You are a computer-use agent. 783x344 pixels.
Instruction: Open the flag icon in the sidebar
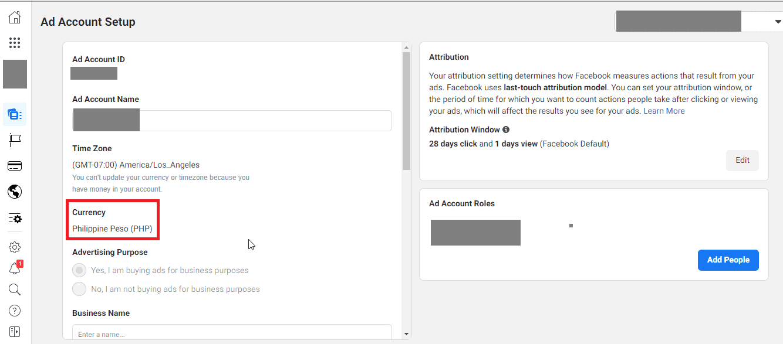pos(14,140)
